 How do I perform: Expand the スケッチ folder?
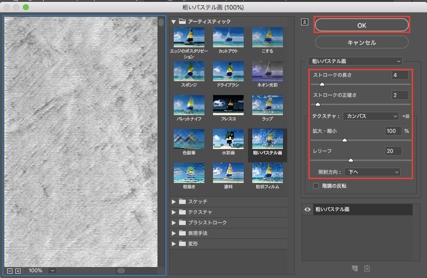coord(174,202)
